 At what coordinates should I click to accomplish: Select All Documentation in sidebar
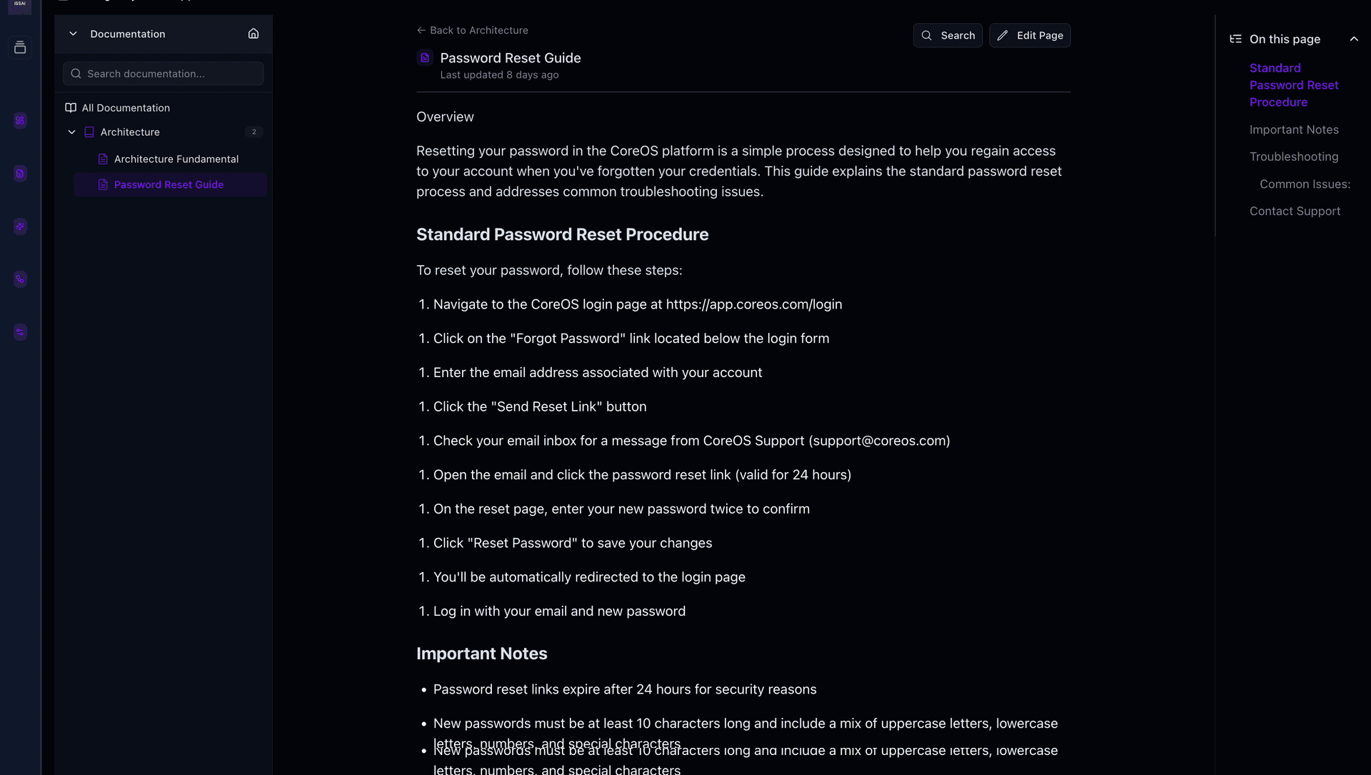coord(126,108)
